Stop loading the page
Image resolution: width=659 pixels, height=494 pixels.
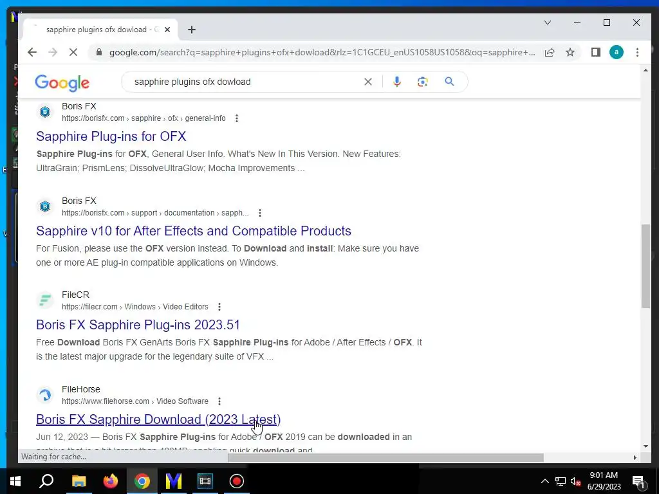73,52
